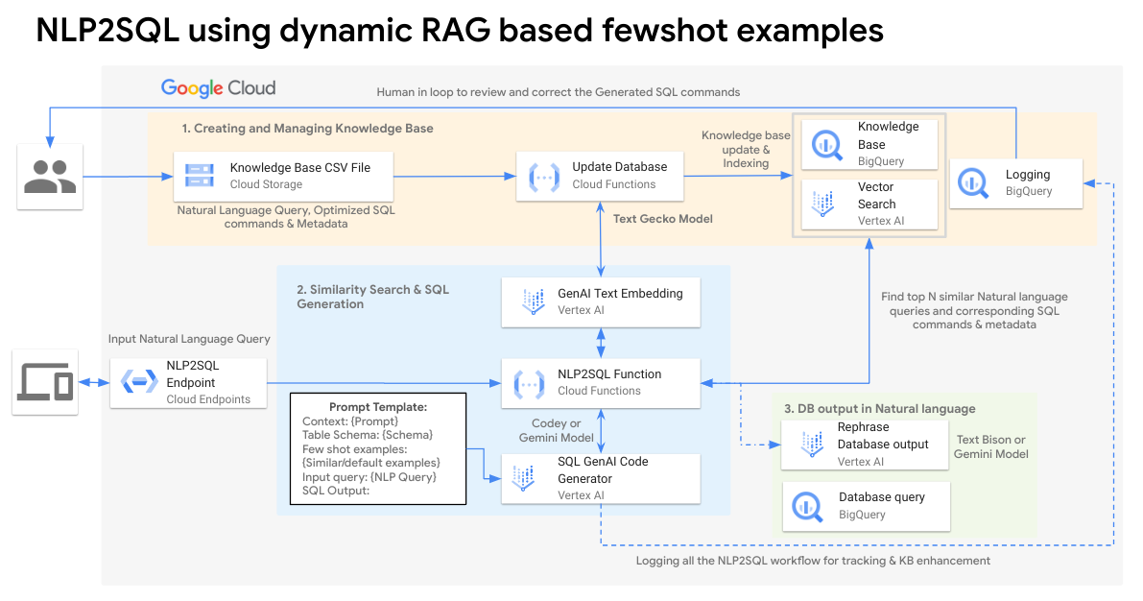Click the 'Codey or Gemini Model' label
The height and width of the screenshot is (601, 1143).
(x=557, y=430)
